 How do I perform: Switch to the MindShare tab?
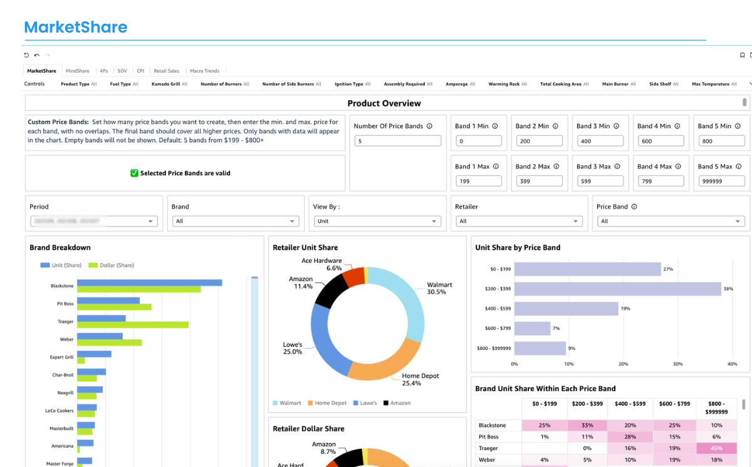77,71
